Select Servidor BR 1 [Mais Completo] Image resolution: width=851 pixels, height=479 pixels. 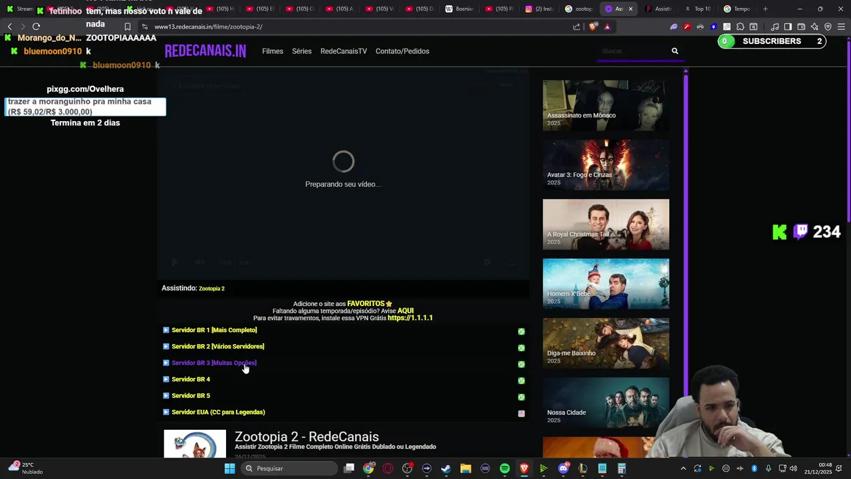point(214,330)
